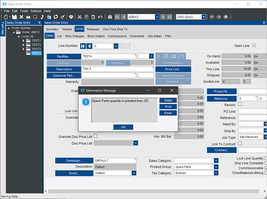Open the Tax Category Exempt dropdown
The width and height of the screenshot is (267, 199).
tap(216, 173)
